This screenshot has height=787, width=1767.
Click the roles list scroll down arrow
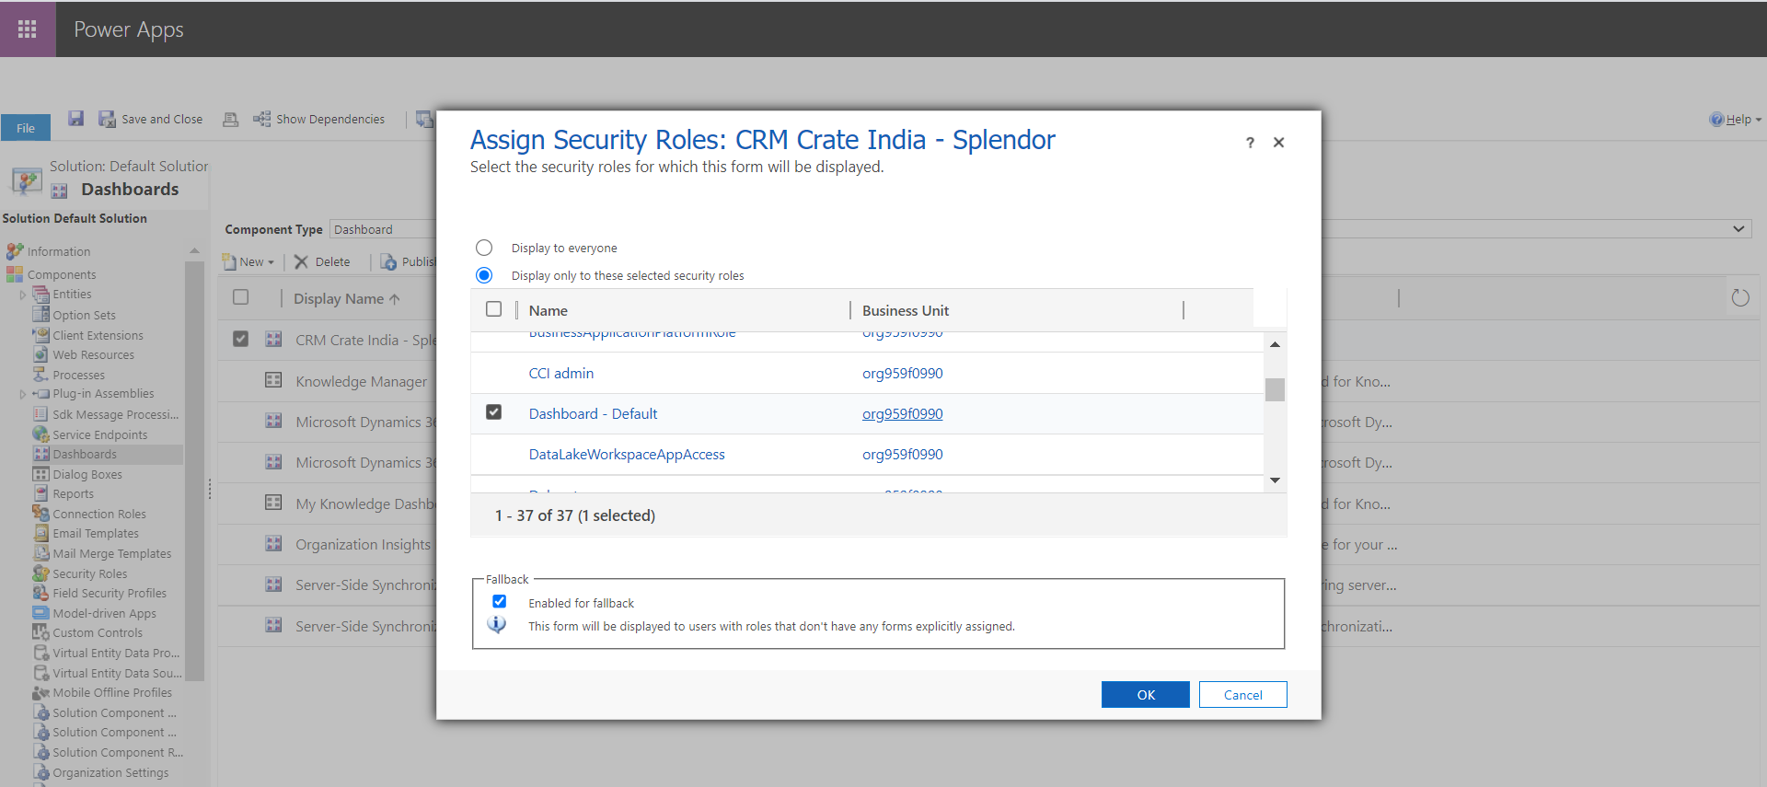pos(1275,480)
